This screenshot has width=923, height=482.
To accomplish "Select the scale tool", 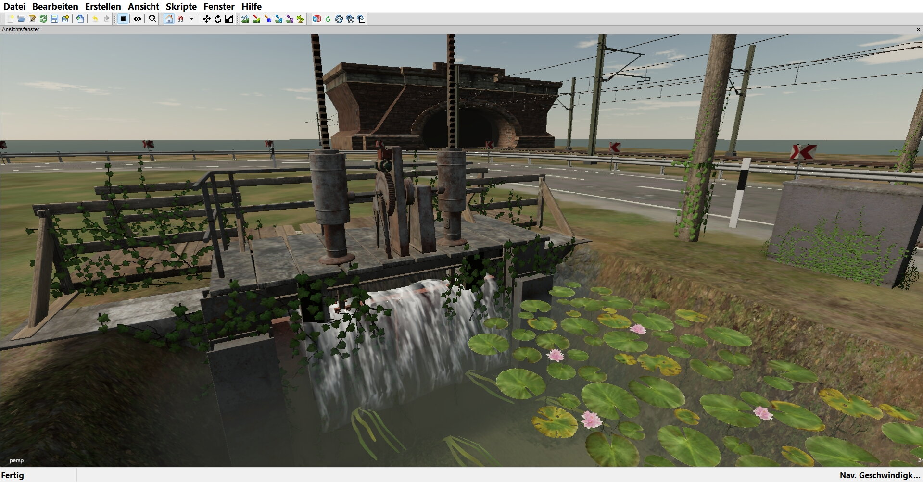I will pyautogui.click(x=229, y=19).
